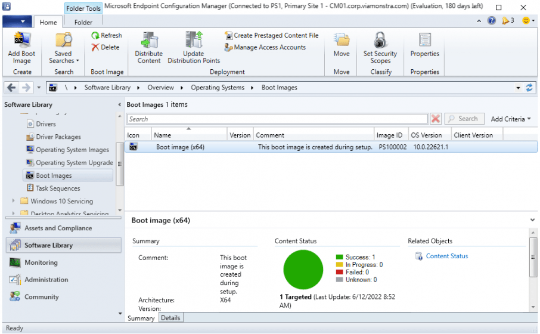Viewport: 540px width, 334px height.
Task: Select the Boot image (x64) row
Action: click(x=331, y=147)
